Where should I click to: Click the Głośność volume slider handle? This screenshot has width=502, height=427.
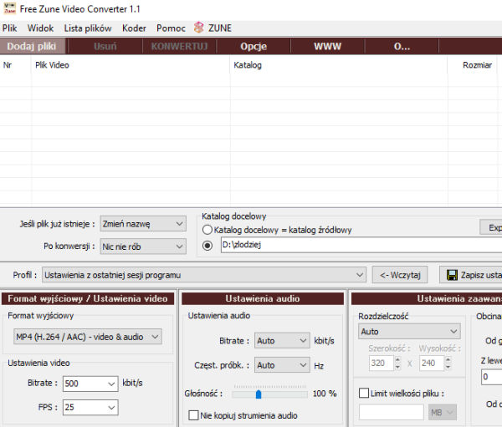click(259, 394)
